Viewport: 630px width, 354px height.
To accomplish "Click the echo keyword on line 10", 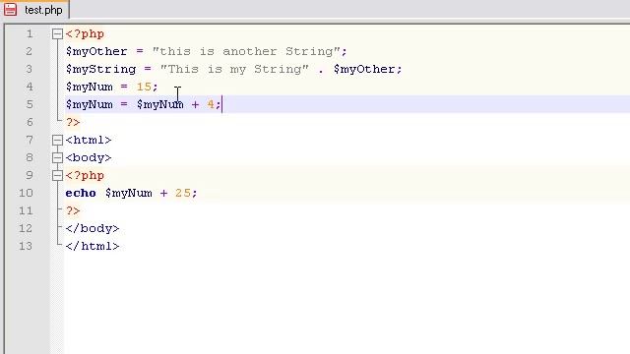I will coord(81,193).
